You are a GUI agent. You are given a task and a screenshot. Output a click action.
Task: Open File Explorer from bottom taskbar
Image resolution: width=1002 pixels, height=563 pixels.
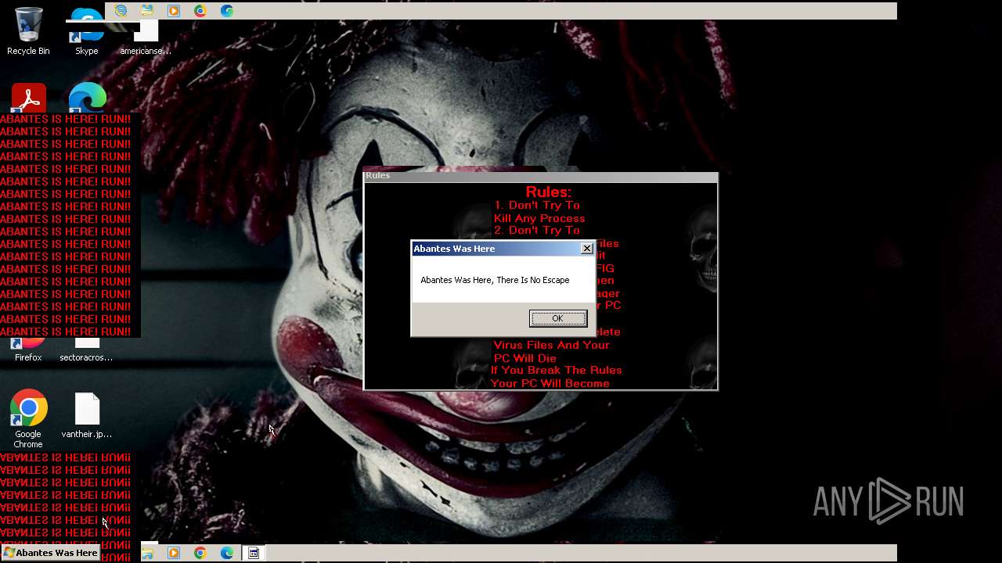tap(147, 553)
